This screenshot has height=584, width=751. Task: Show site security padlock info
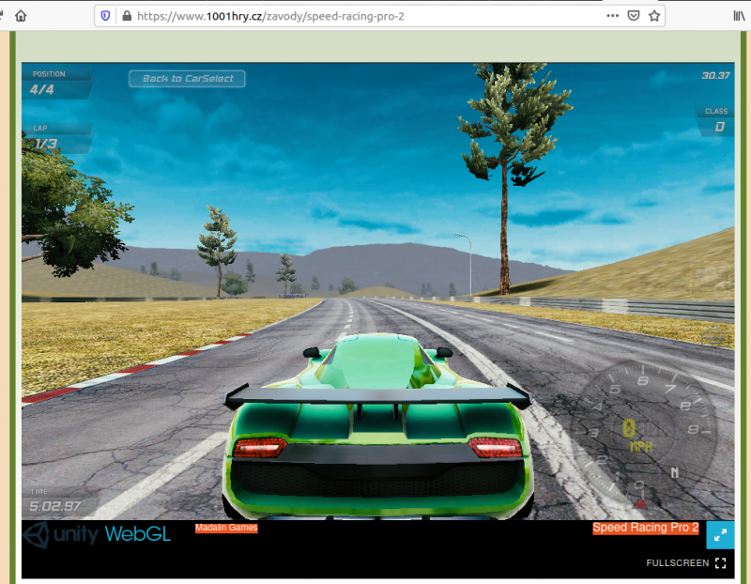[x=127, y=16]
